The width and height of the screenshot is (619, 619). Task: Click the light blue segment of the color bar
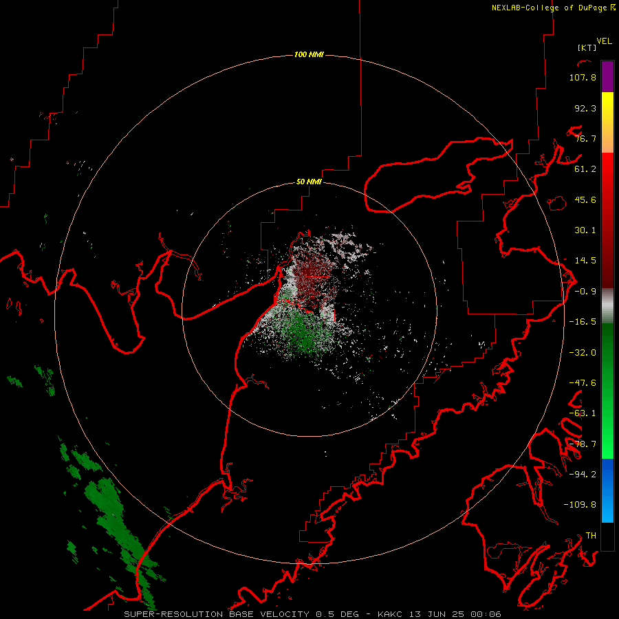(607, 490)
